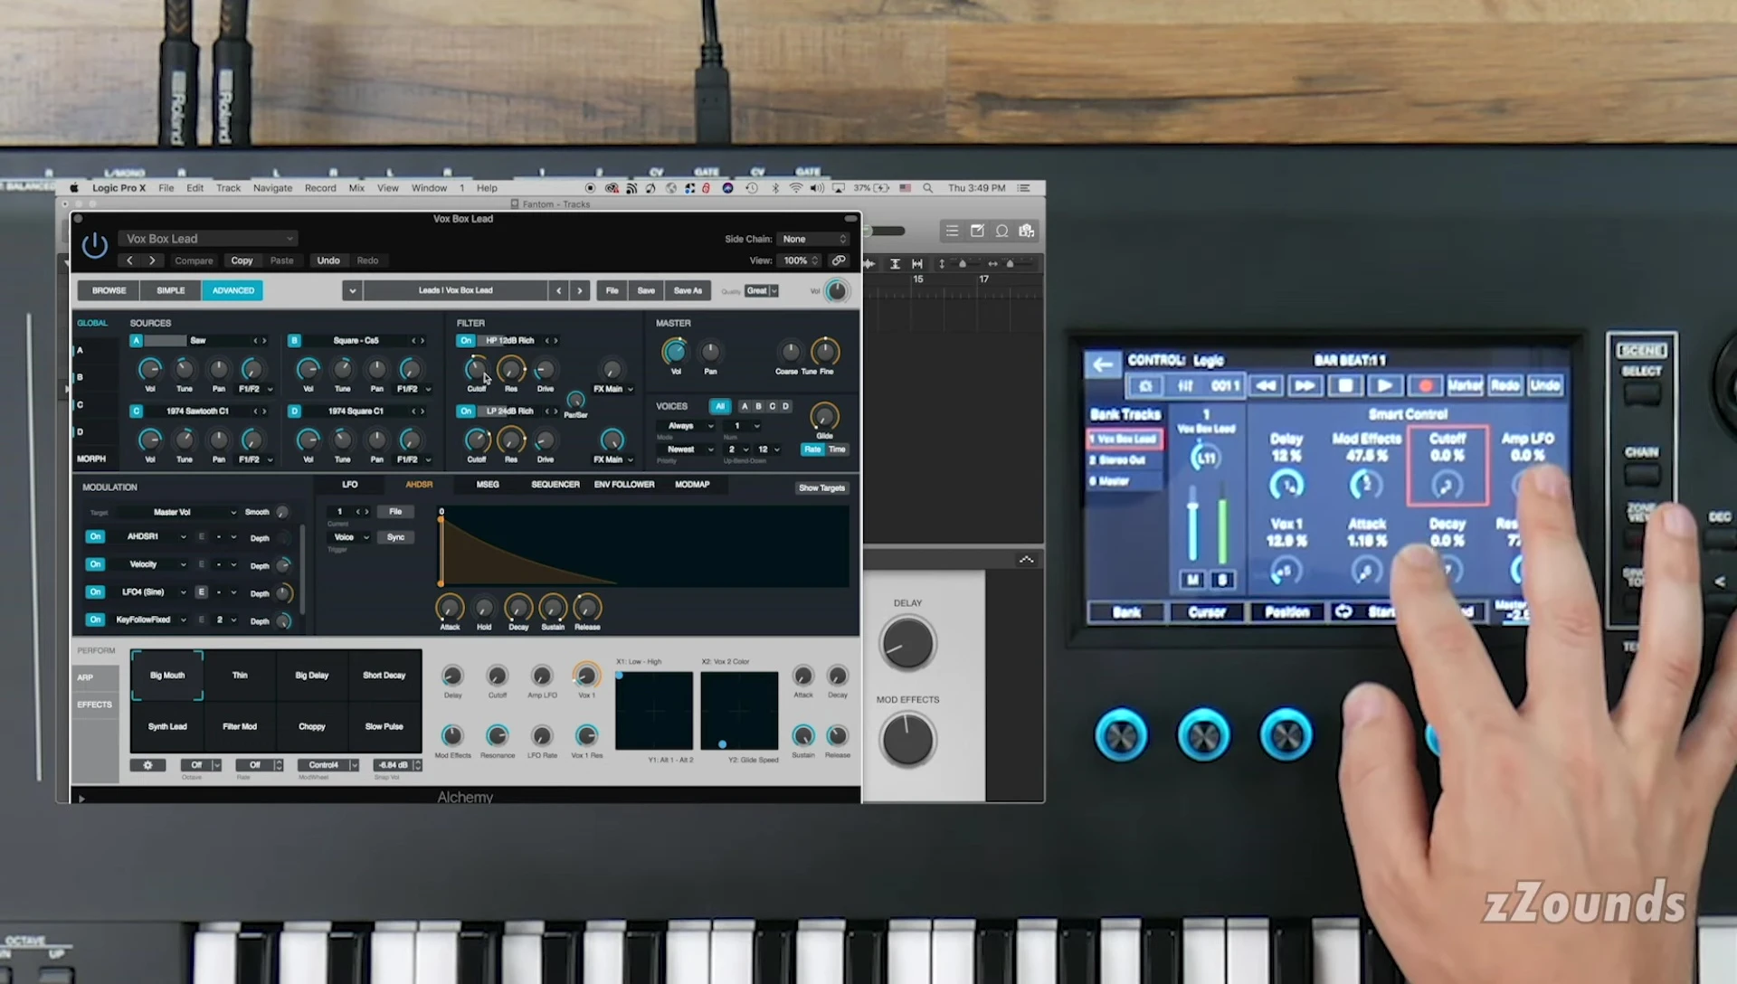The height and width of the screenshot is (984, 1737).
Task: Toggle Velocity modulation On button
Action: 95,564
